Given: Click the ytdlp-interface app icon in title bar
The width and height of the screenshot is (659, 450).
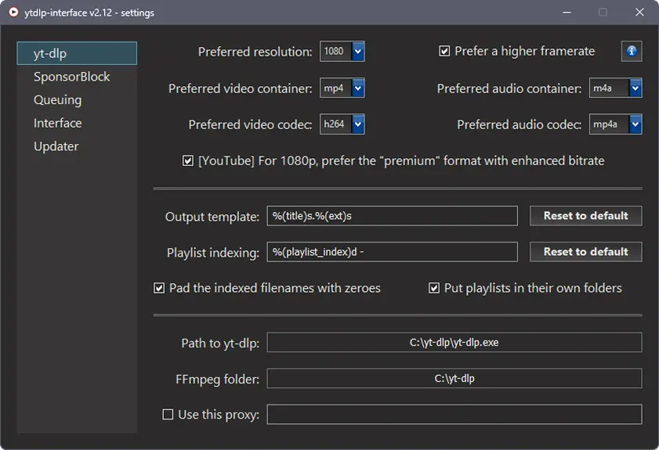Looking at the screenshot, I should (13, 13).
